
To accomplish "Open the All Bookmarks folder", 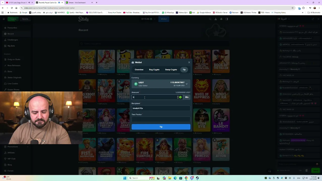I will pos(314,13).
